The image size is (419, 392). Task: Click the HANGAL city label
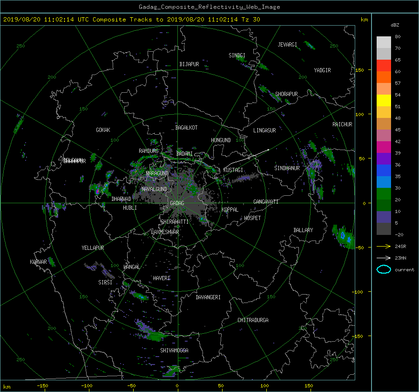(x=131, y=267)
